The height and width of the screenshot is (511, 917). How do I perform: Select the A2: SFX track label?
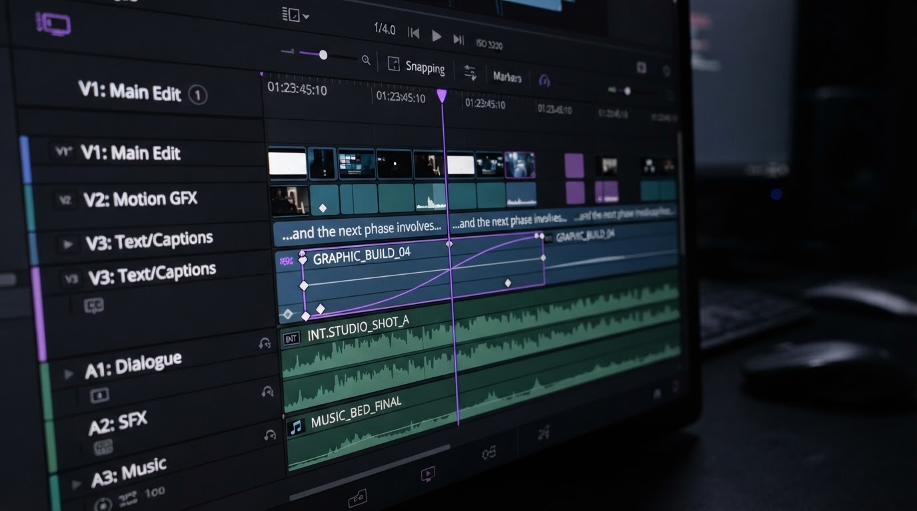118,423
